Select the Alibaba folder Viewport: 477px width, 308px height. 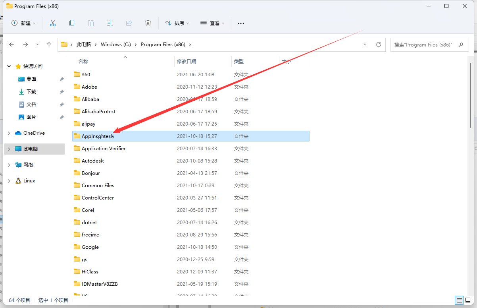click(90, 99)
